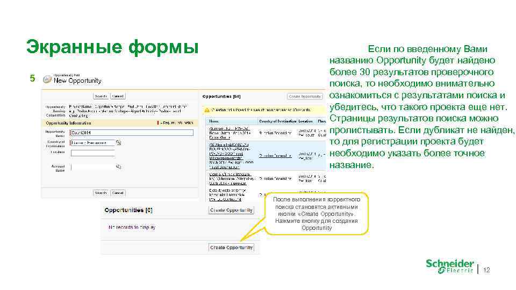Image resolution: width=516 pixels, height=290 pixels.
Task: Open the fourth, partly hidden opportunity link
Action: click(x=227, y=194)
